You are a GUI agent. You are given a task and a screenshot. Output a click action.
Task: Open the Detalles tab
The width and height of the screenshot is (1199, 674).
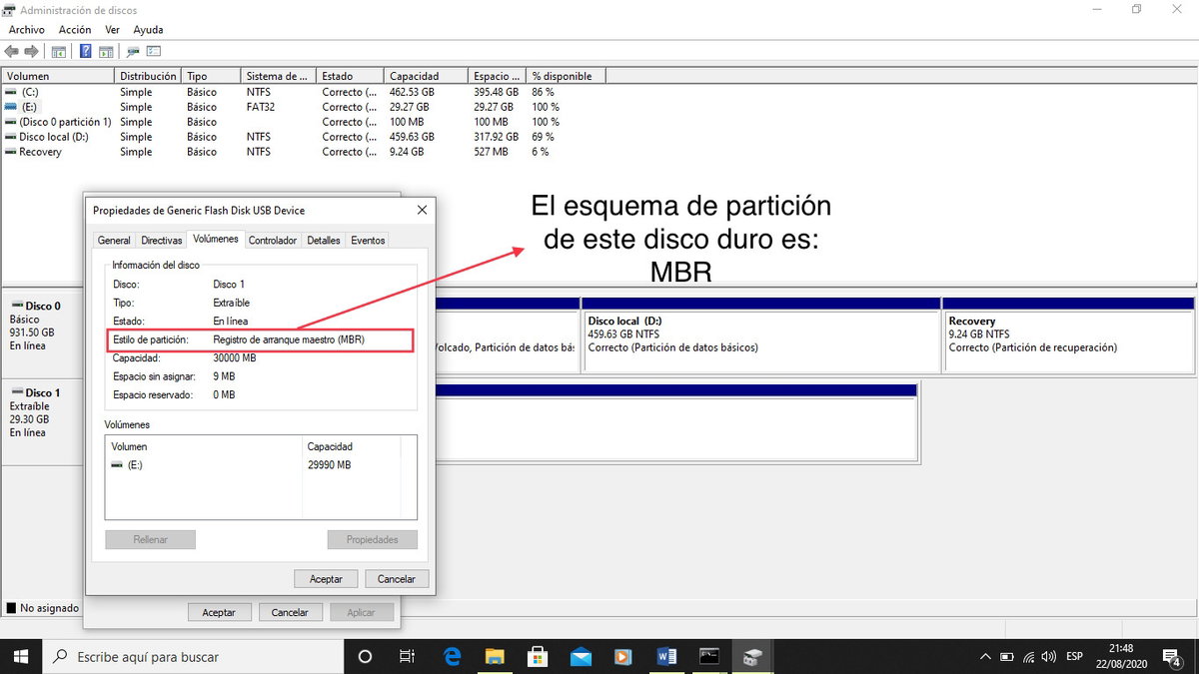coord(324,241)
